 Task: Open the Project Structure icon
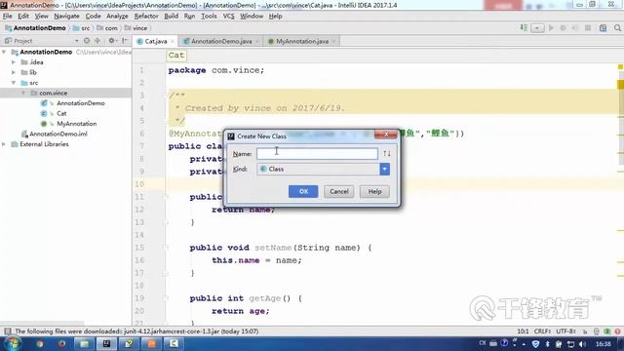(604, 28)
